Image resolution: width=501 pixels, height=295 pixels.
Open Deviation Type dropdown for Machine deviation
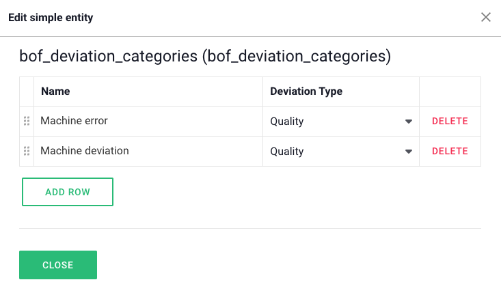click(x=340, y=152)
